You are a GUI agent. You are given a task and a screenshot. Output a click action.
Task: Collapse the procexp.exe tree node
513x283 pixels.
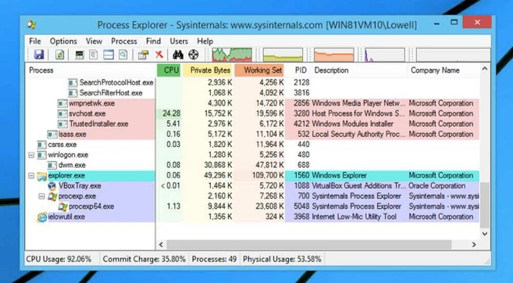[x=42, y=196]
